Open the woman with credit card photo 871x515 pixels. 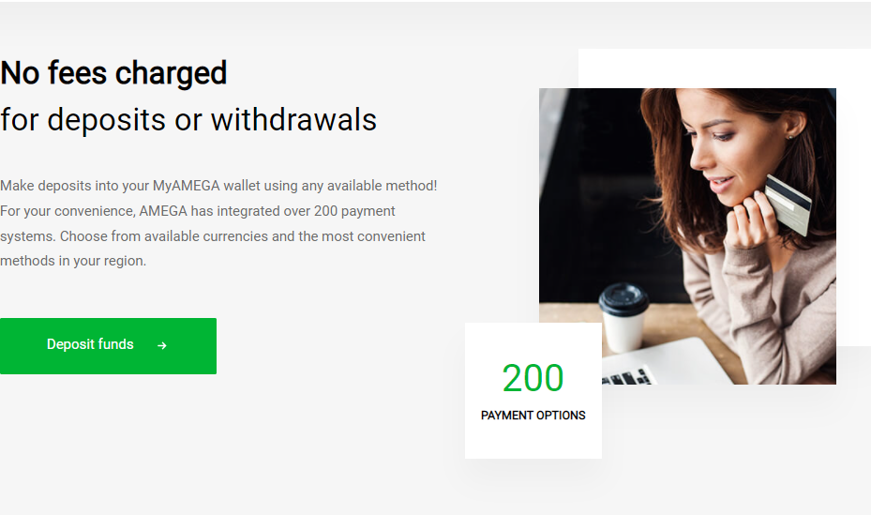pyautogui.click(x=687, y=236)
